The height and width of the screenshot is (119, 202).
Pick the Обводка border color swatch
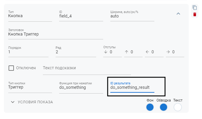(164, 107)
